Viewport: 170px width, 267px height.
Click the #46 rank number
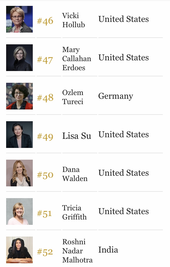coord(45,21)
